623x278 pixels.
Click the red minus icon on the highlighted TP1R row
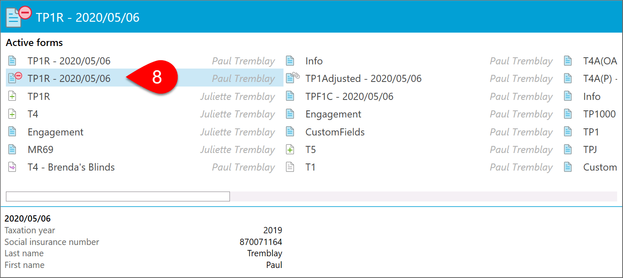(18, 76)
